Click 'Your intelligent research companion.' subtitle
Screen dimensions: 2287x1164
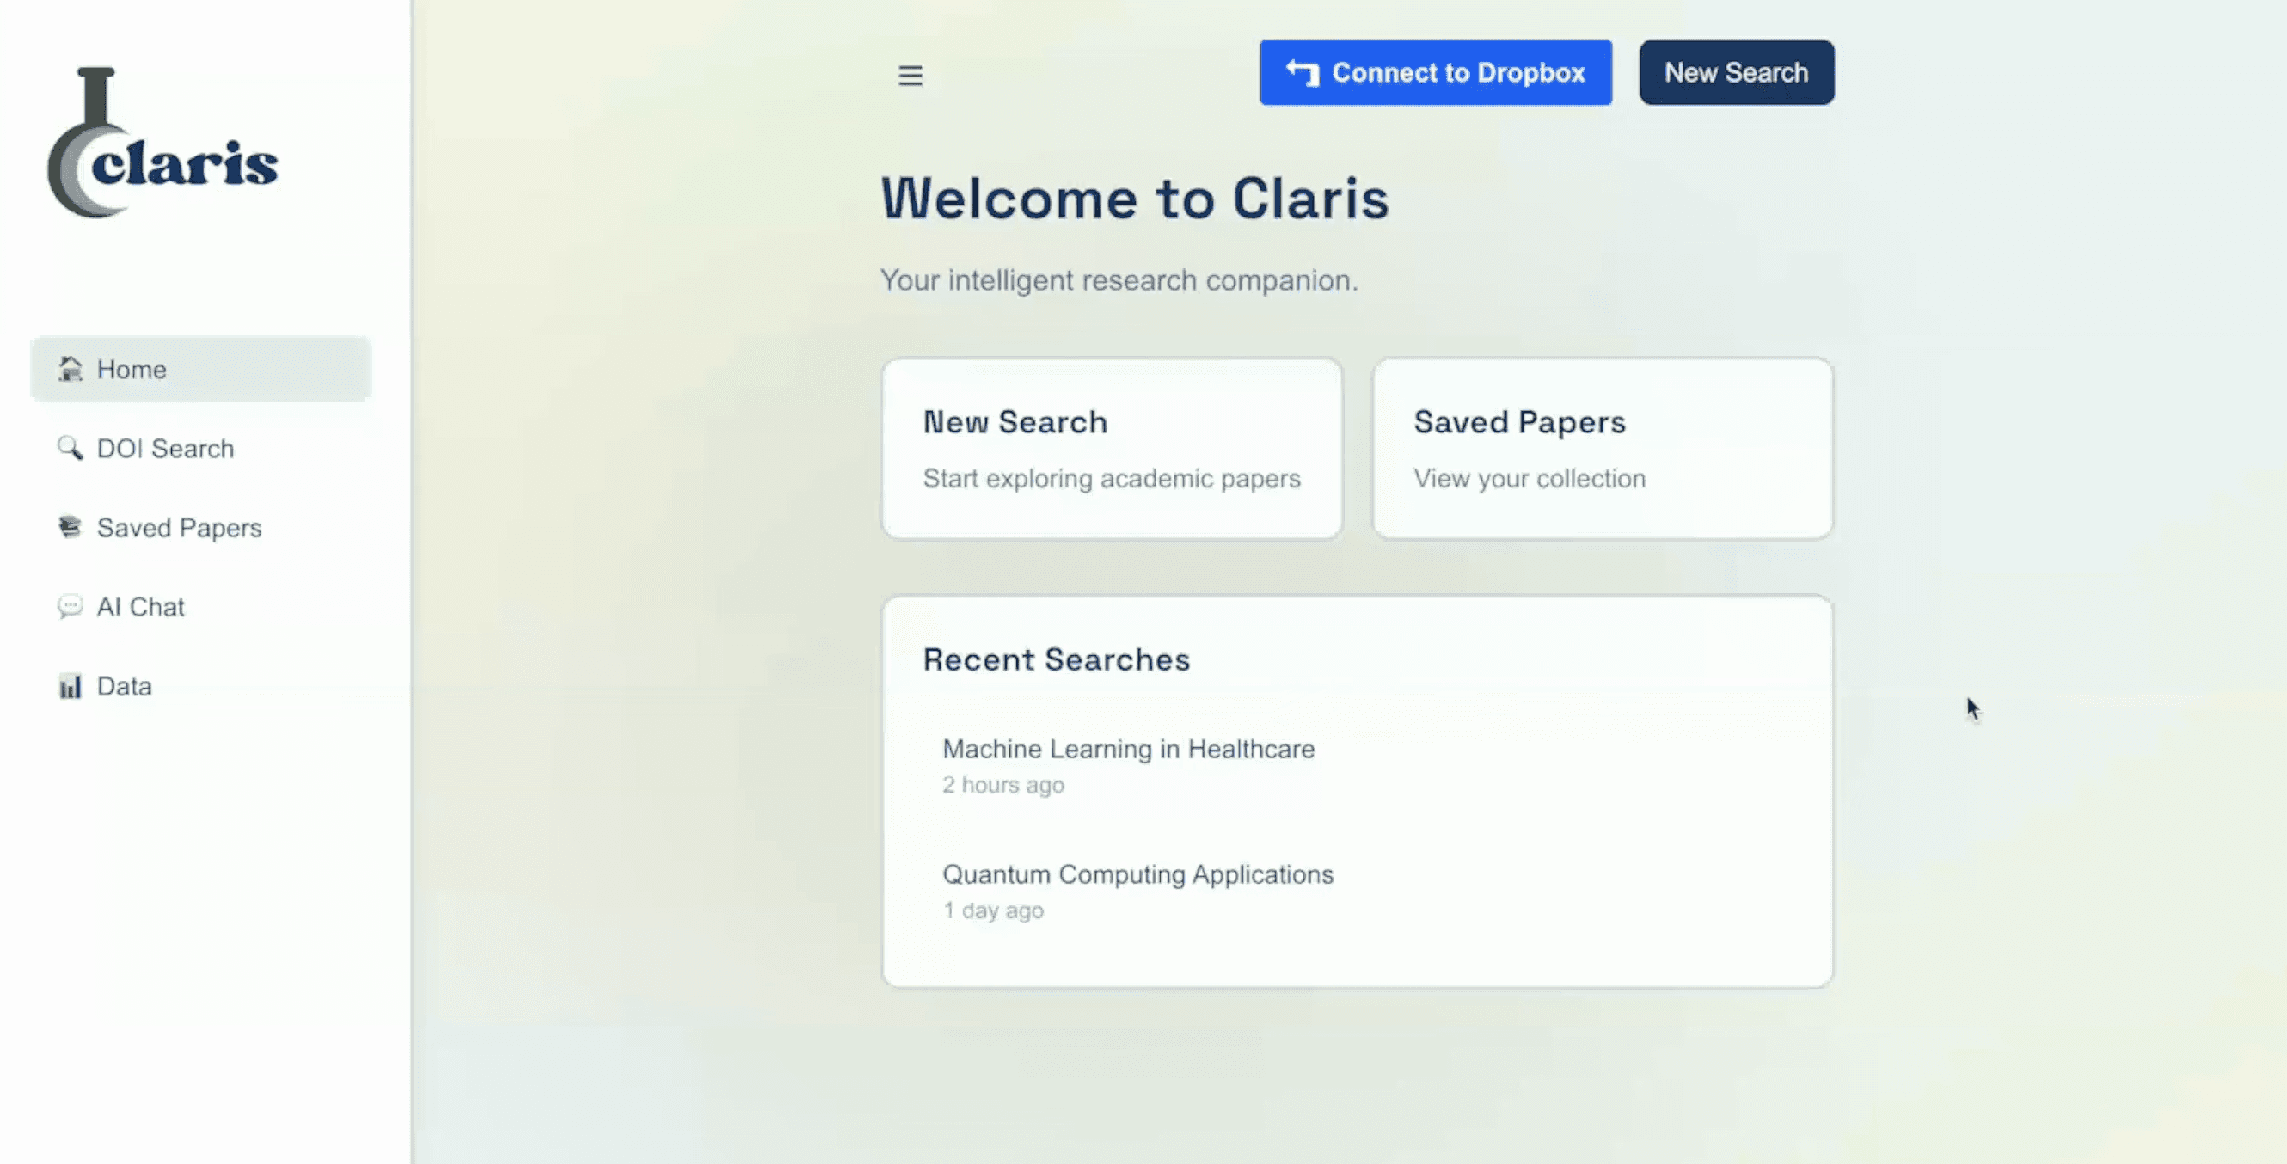pyautogui.click(x=1119, y=280)
